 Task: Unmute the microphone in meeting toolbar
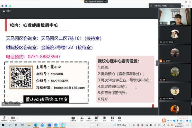click(4, 119)
